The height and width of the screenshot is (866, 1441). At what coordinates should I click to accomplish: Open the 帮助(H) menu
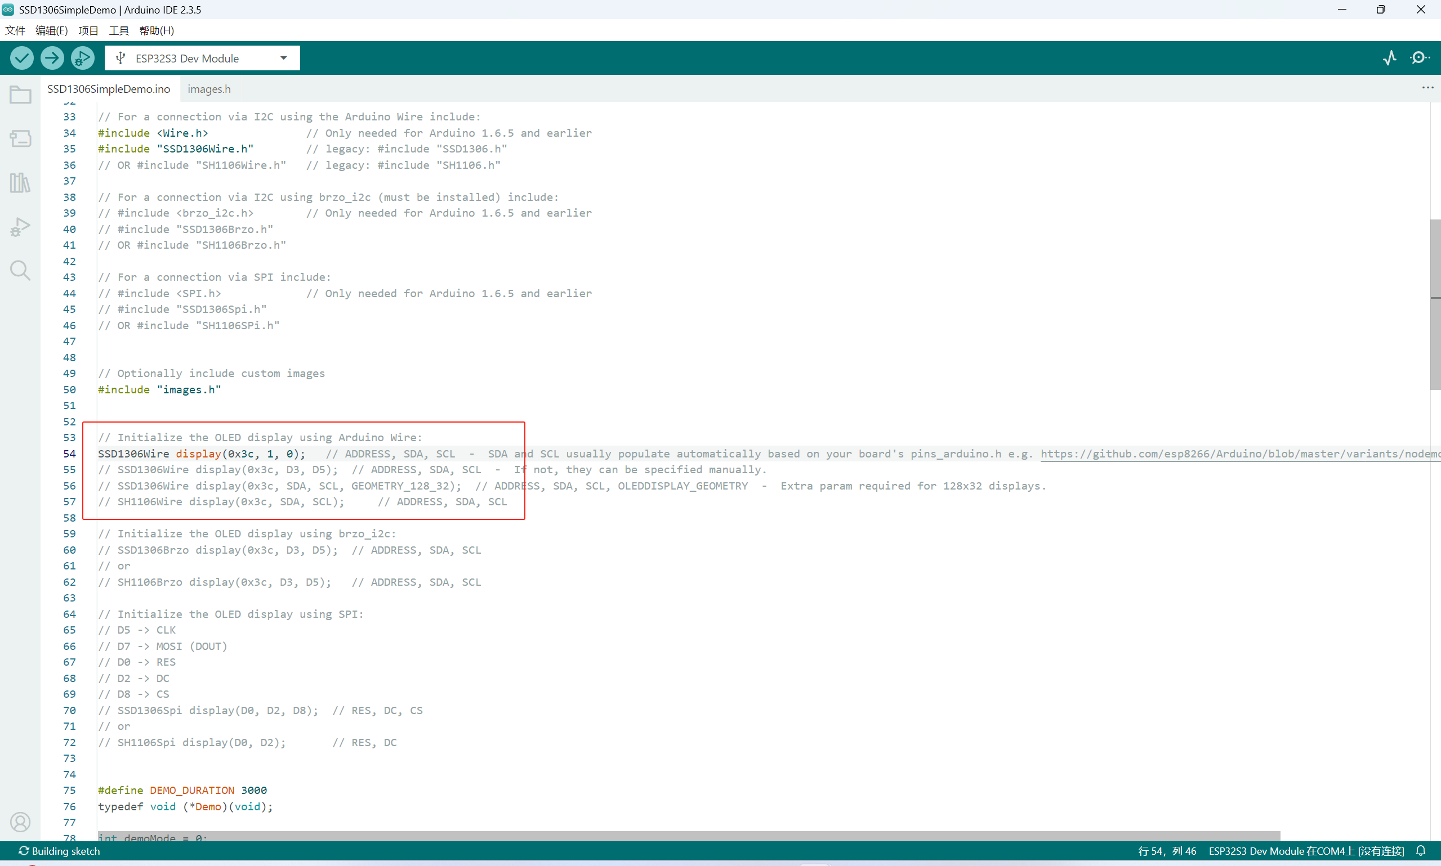pyautogui.click(x=157, y=30)
